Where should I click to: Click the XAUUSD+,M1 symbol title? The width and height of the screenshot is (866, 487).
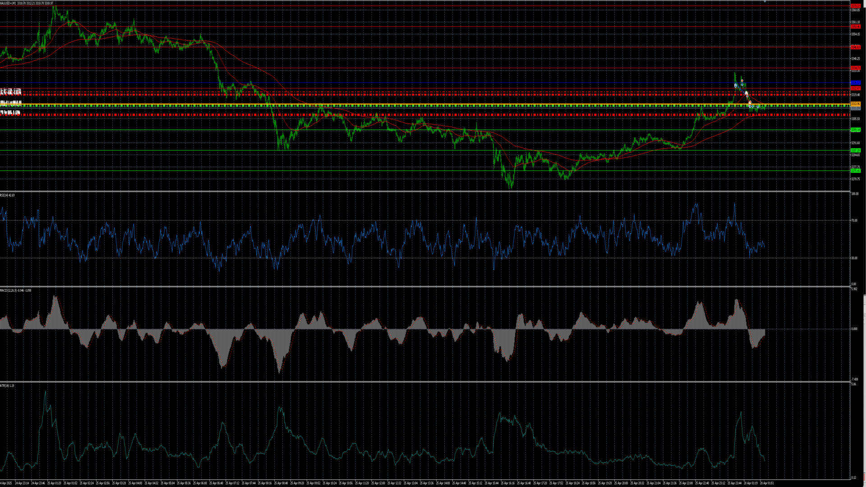point(8,3)
